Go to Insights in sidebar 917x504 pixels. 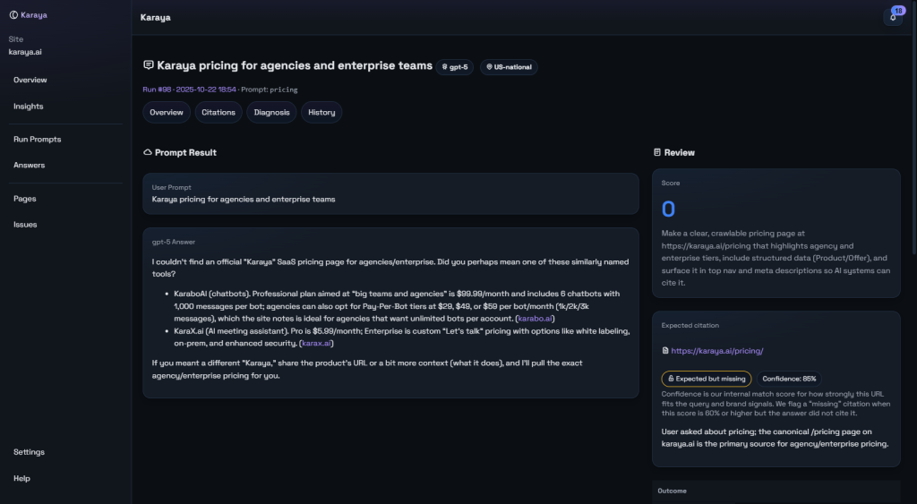click(29, 107)
